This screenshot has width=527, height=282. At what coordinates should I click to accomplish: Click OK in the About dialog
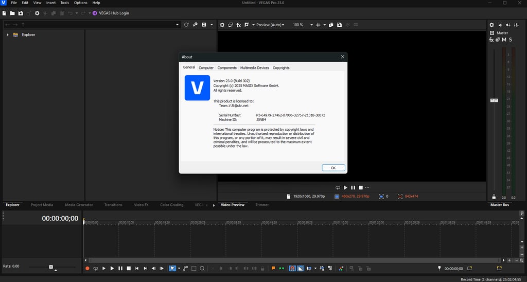333,168
